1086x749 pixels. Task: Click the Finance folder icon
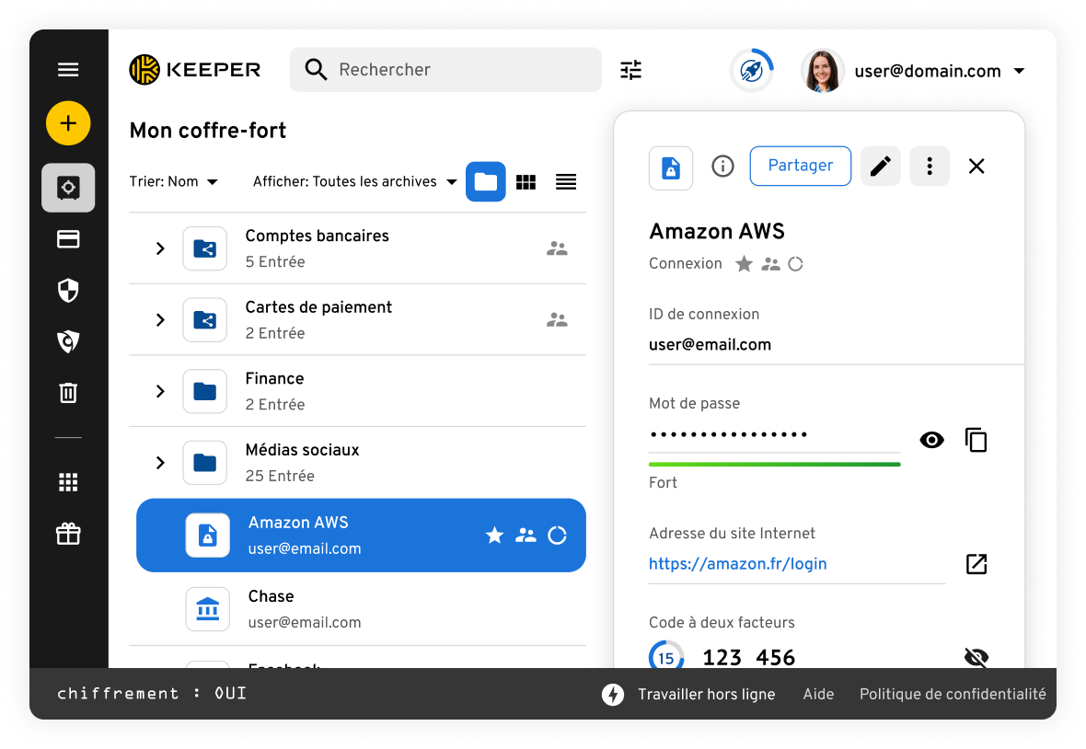[x=205, y=391]
